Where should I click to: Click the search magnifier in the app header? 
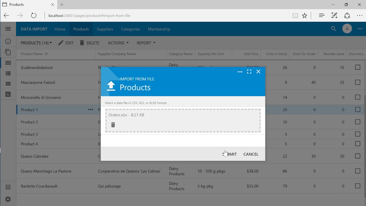[333, 29]
